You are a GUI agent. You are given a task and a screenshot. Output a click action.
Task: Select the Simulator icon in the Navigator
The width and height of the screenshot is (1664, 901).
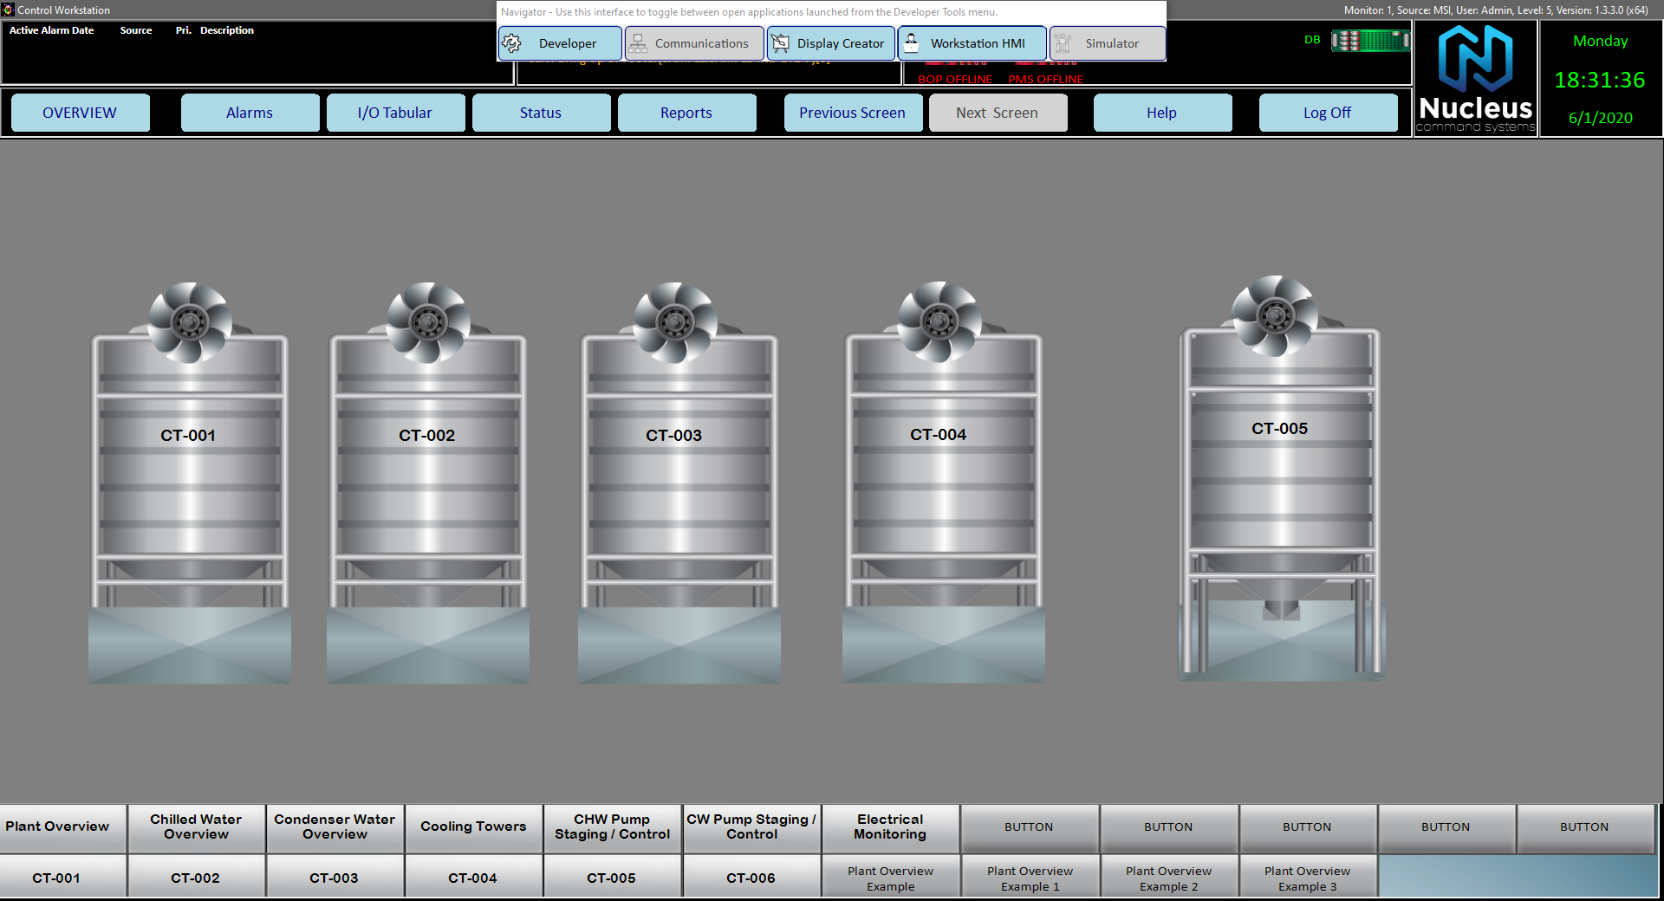tap(1061, 42)
